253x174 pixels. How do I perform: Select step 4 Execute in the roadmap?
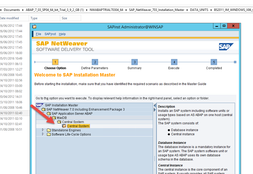pos(174,62)
